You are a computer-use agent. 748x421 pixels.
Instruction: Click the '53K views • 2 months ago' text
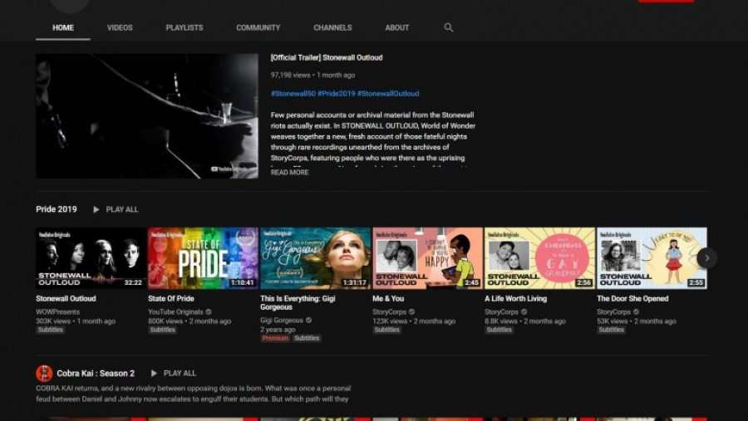637,321
